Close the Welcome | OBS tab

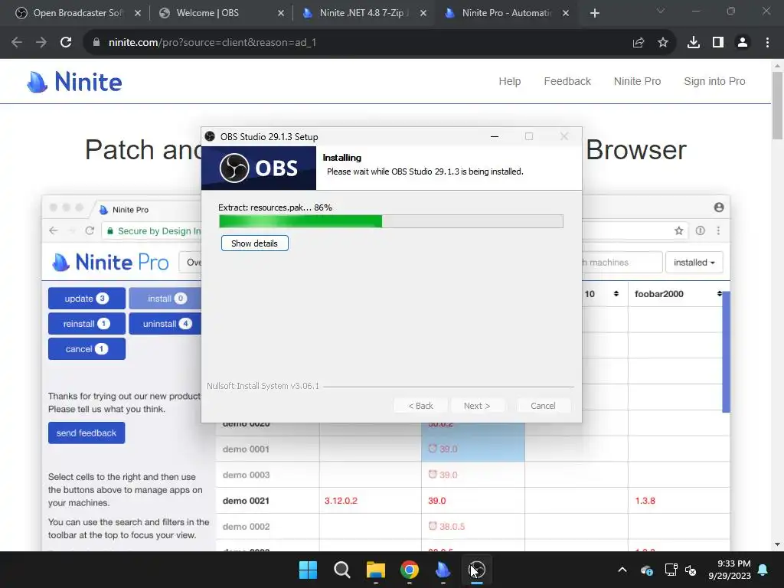[281, 13]
